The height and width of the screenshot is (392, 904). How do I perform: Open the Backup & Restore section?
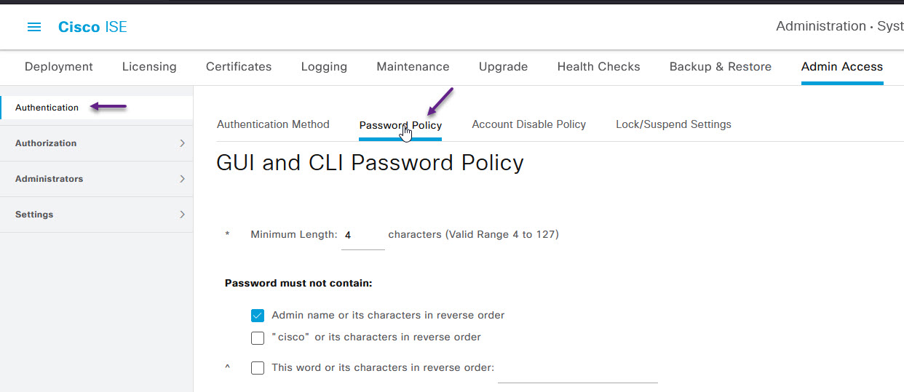[x=721, y=67]
